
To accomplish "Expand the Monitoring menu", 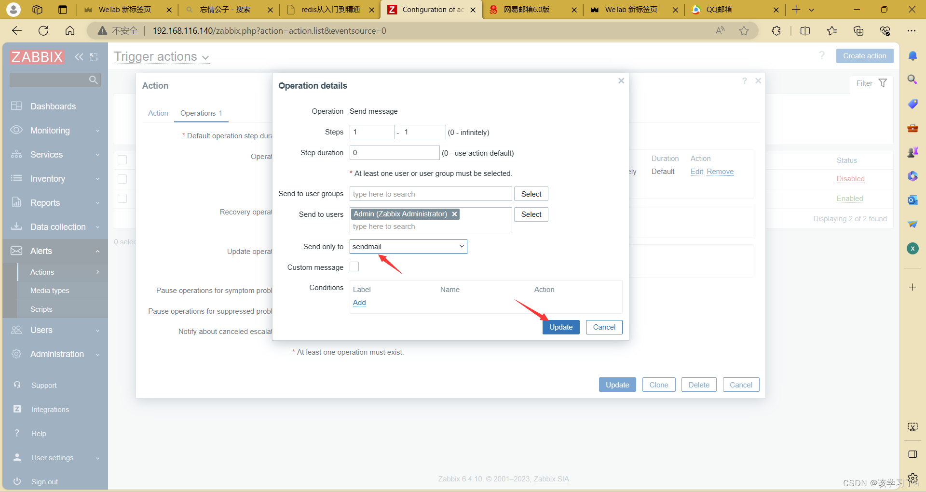I will pyautogui.click(x=55, y=131).
